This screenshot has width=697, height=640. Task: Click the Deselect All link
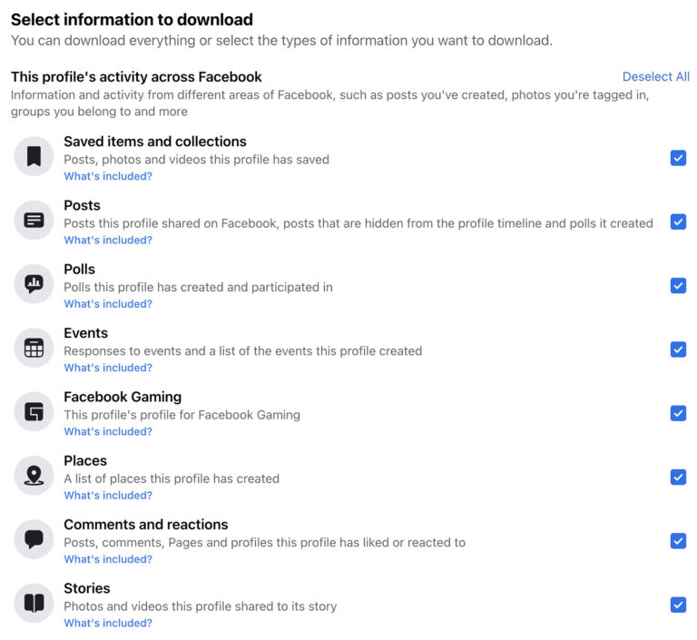[655, 76]
